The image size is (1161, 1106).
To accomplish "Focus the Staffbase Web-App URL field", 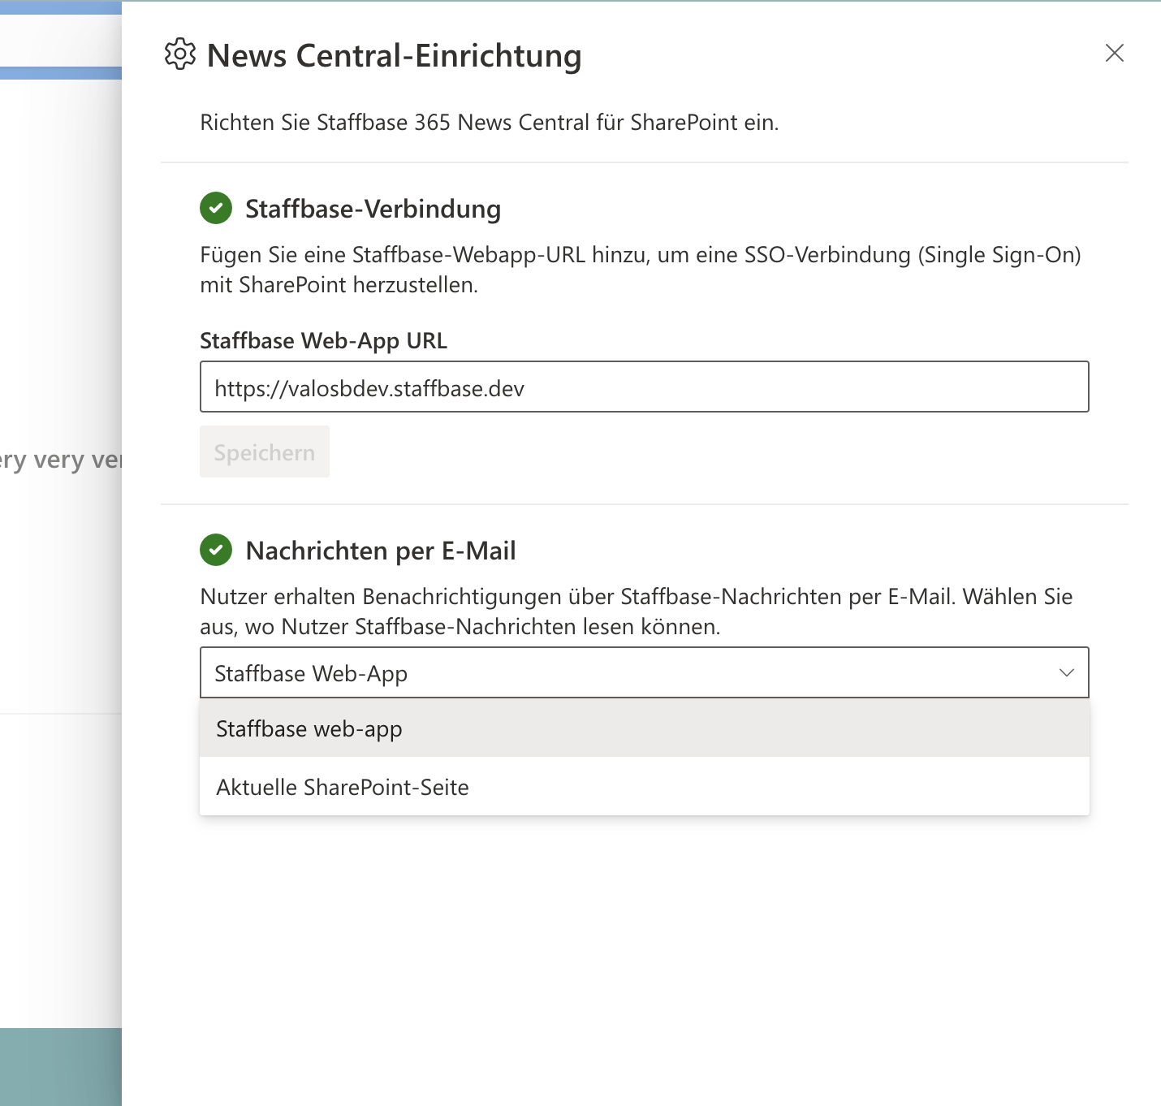I will click(x=644, y=387).
